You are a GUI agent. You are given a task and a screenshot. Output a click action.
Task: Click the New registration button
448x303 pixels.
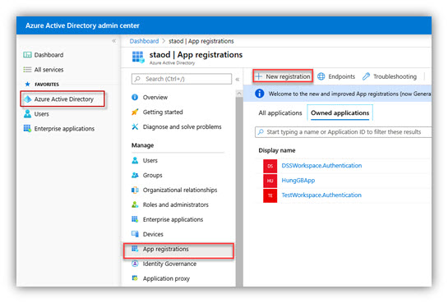(x=283, y=76)
